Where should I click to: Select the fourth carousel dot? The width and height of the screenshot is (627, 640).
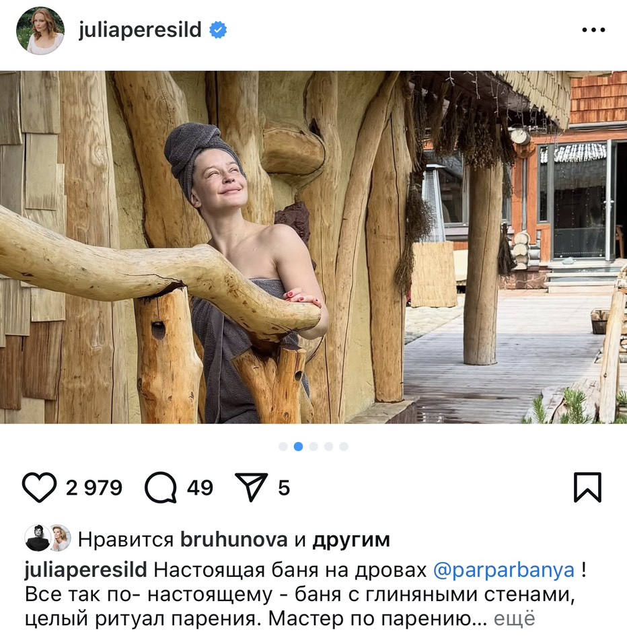pos(328,446)
